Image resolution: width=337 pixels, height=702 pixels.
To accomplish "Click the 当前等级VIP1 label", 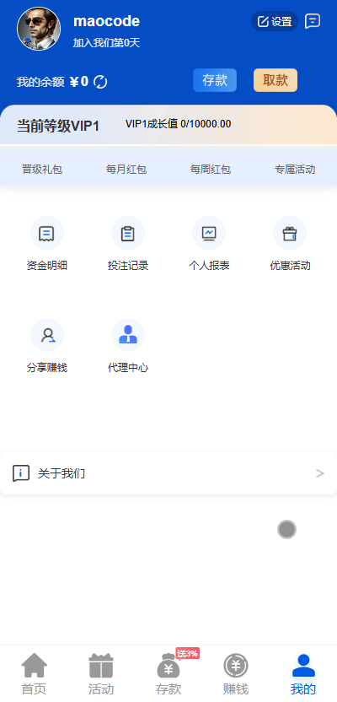I will coord(58,126).
